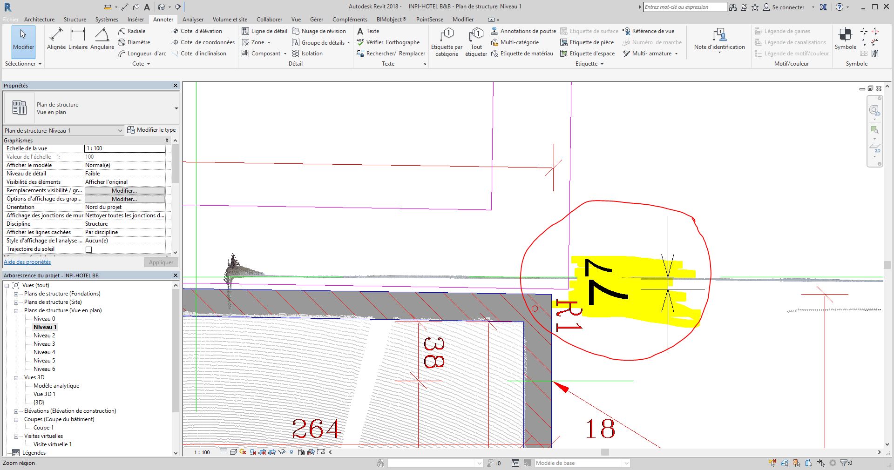The image size is (894, 470).
Task: Expand the Cote panel dropdown
Action: [141, 64]
